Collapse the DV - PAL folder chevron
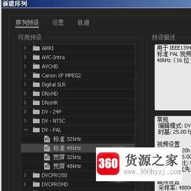Viewport: 191px width, 191px height. pos(25,130)
